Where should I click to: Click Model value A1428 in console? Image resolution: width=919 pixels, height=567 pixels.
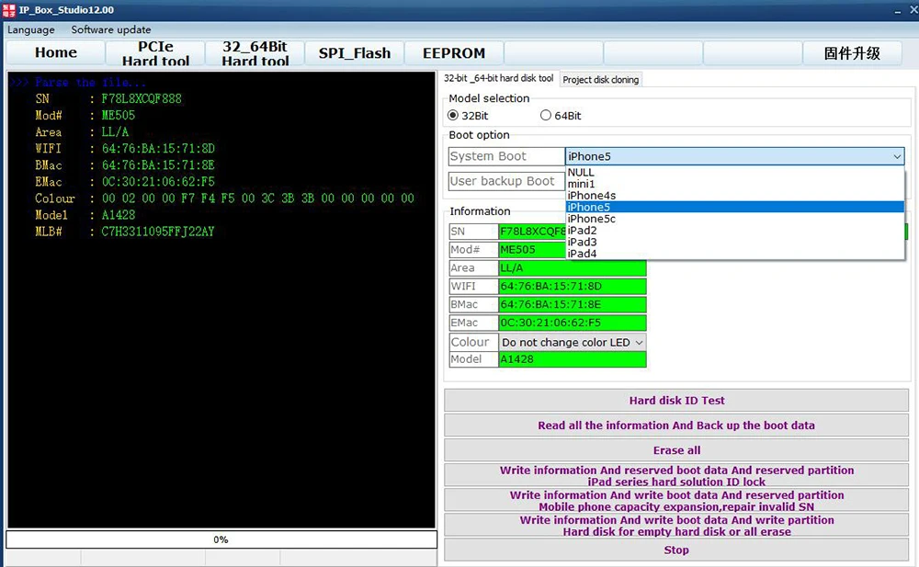click(118, 215)
